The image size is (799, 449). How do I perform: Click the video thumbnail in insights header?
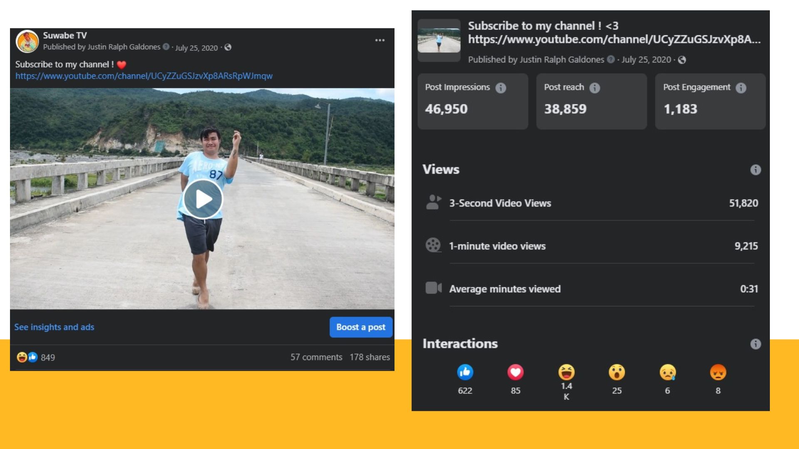439,40
